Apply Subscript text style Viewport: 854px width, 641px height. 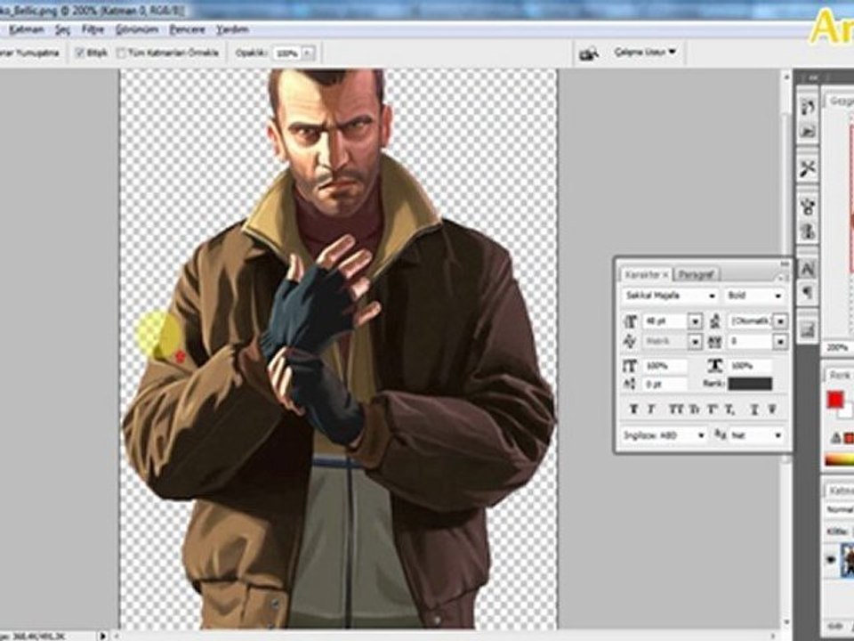[730, 409]
